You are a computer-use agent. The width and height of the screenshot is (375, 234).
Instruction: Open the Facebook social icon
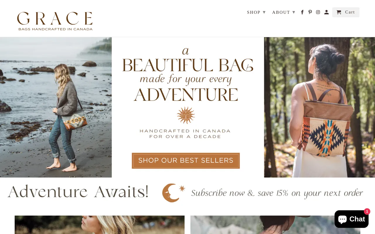click(x=302, y=12)
